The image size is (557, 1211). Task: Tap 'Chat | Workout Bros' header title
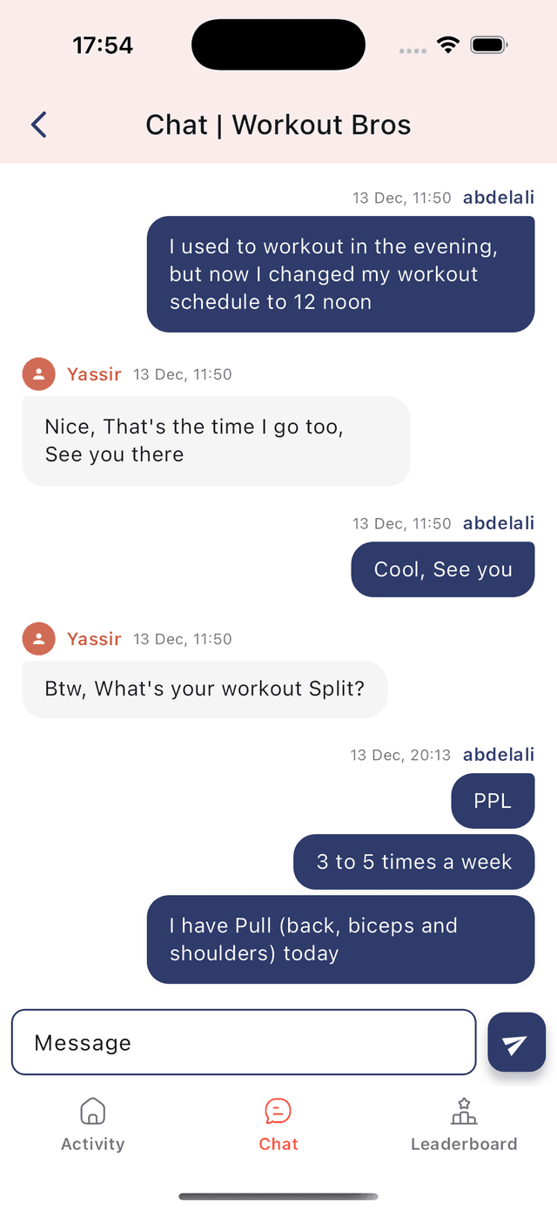pos(278,124)
